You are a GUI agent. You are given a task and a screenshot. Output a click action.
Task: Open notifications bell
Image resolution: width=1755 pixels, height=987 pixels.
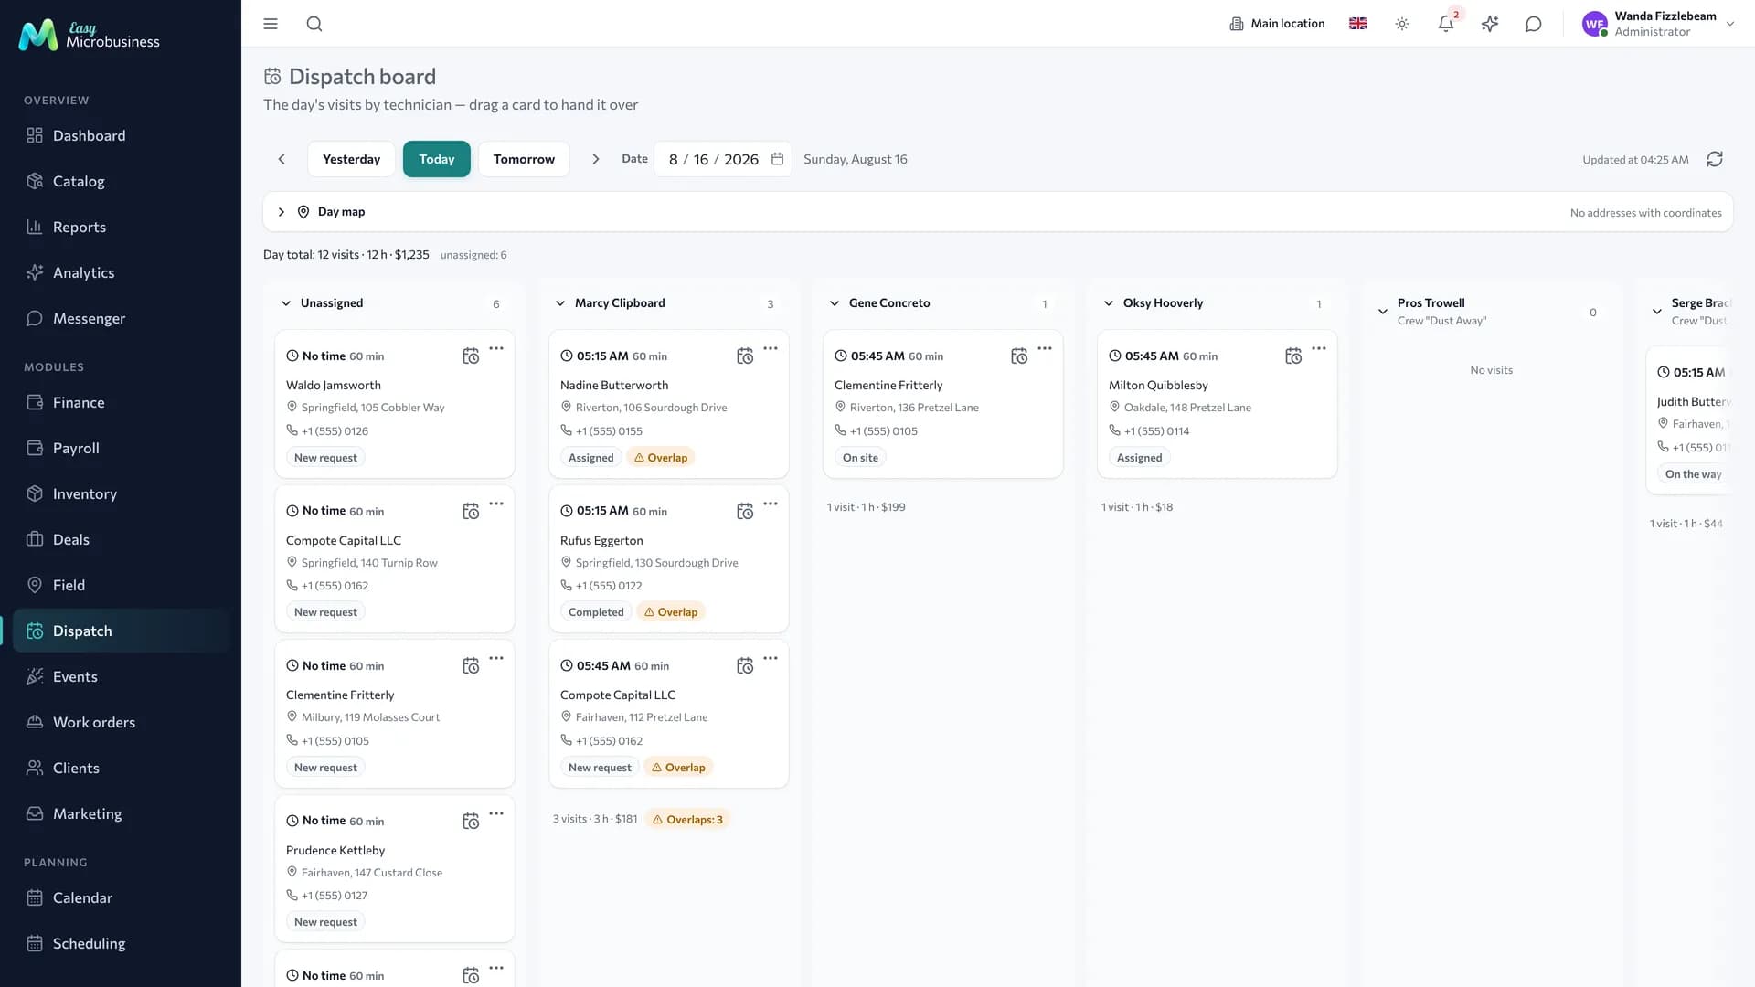point(1446,24)
